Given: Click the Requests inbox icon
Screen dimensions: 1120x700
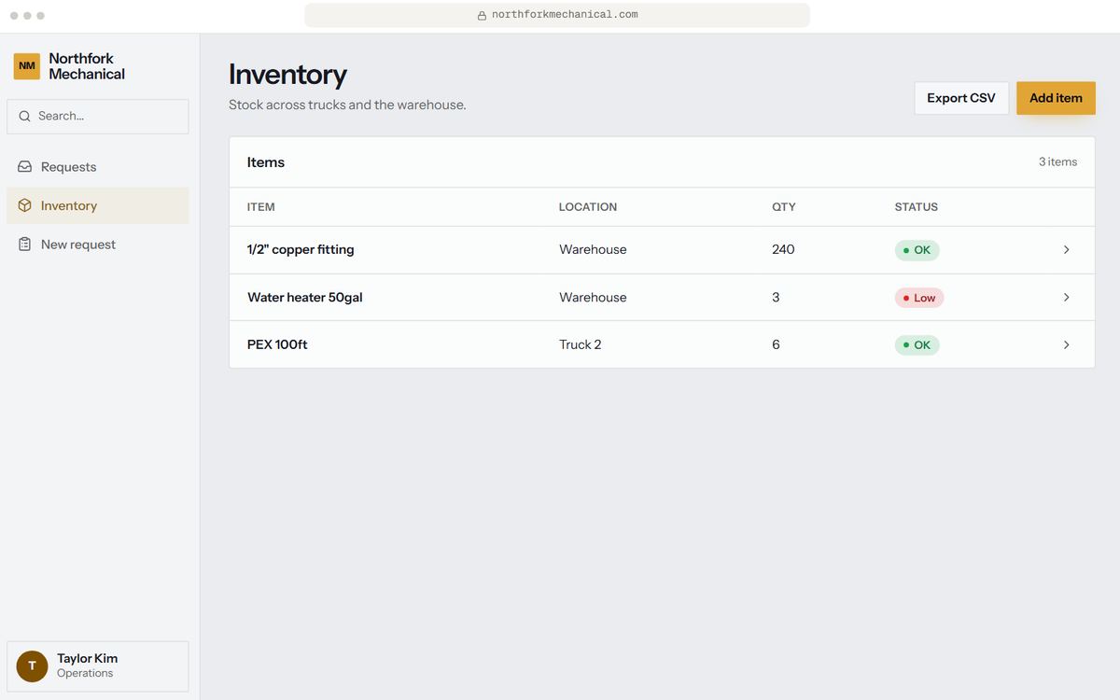Looking at the screenshot, I should 25,167.
